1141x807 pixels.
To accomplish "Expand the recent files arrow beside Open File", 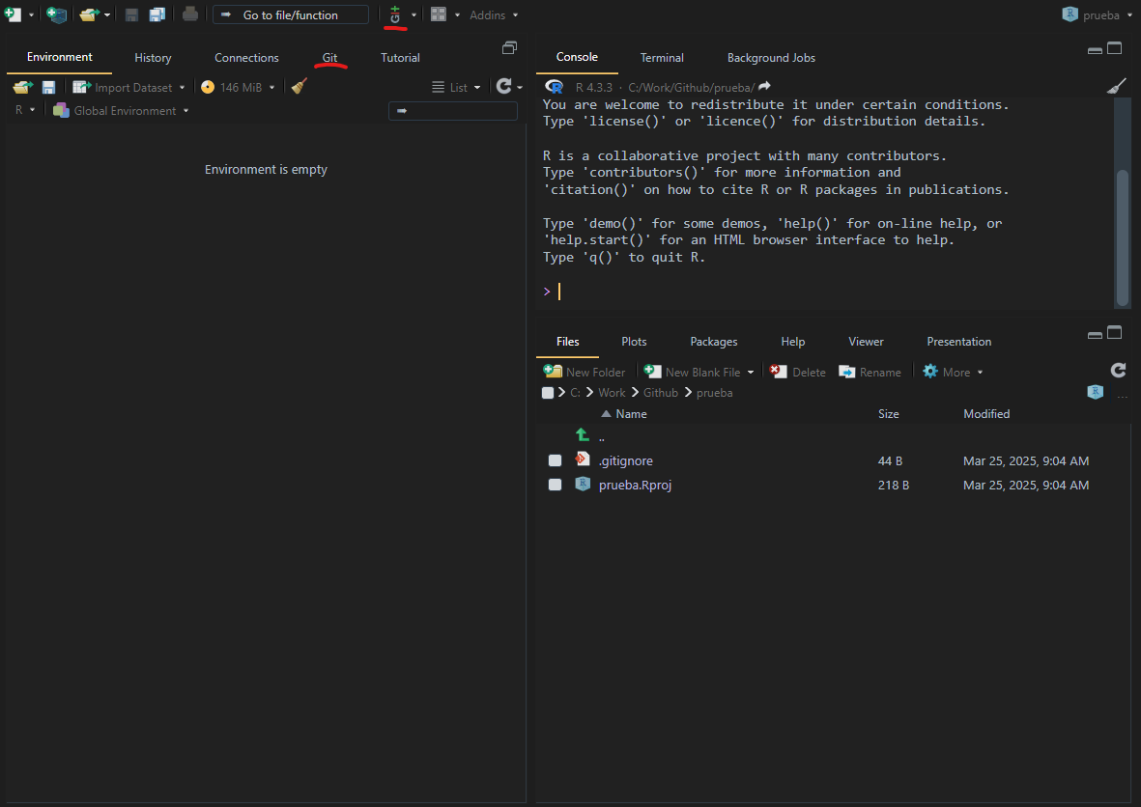I will tap(107, 15).
